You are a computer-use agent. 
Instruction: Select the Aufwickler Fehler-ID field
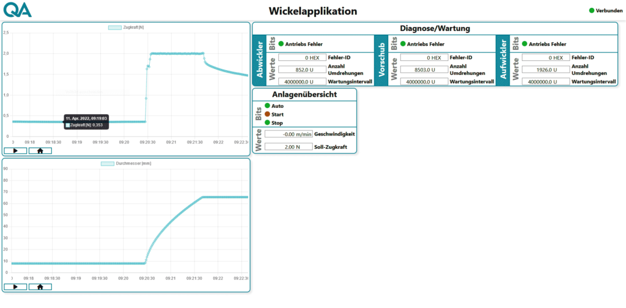(x=546, y=58)
